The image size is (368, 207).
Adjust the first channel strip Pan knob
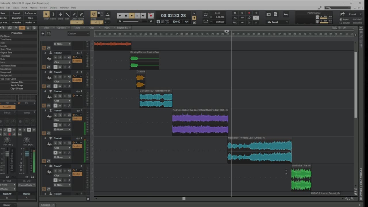pos(7,140)
